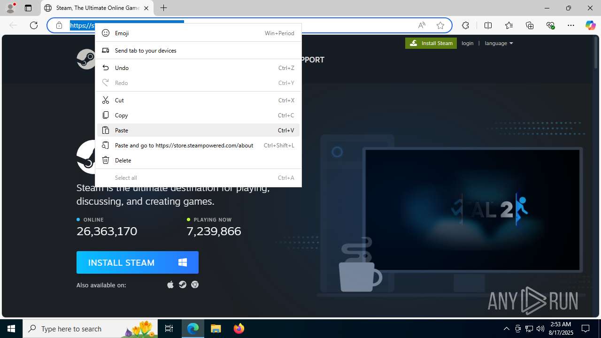601x338 pixels.
Task: Click the trash Delete icon
Action: click(106, 160)
